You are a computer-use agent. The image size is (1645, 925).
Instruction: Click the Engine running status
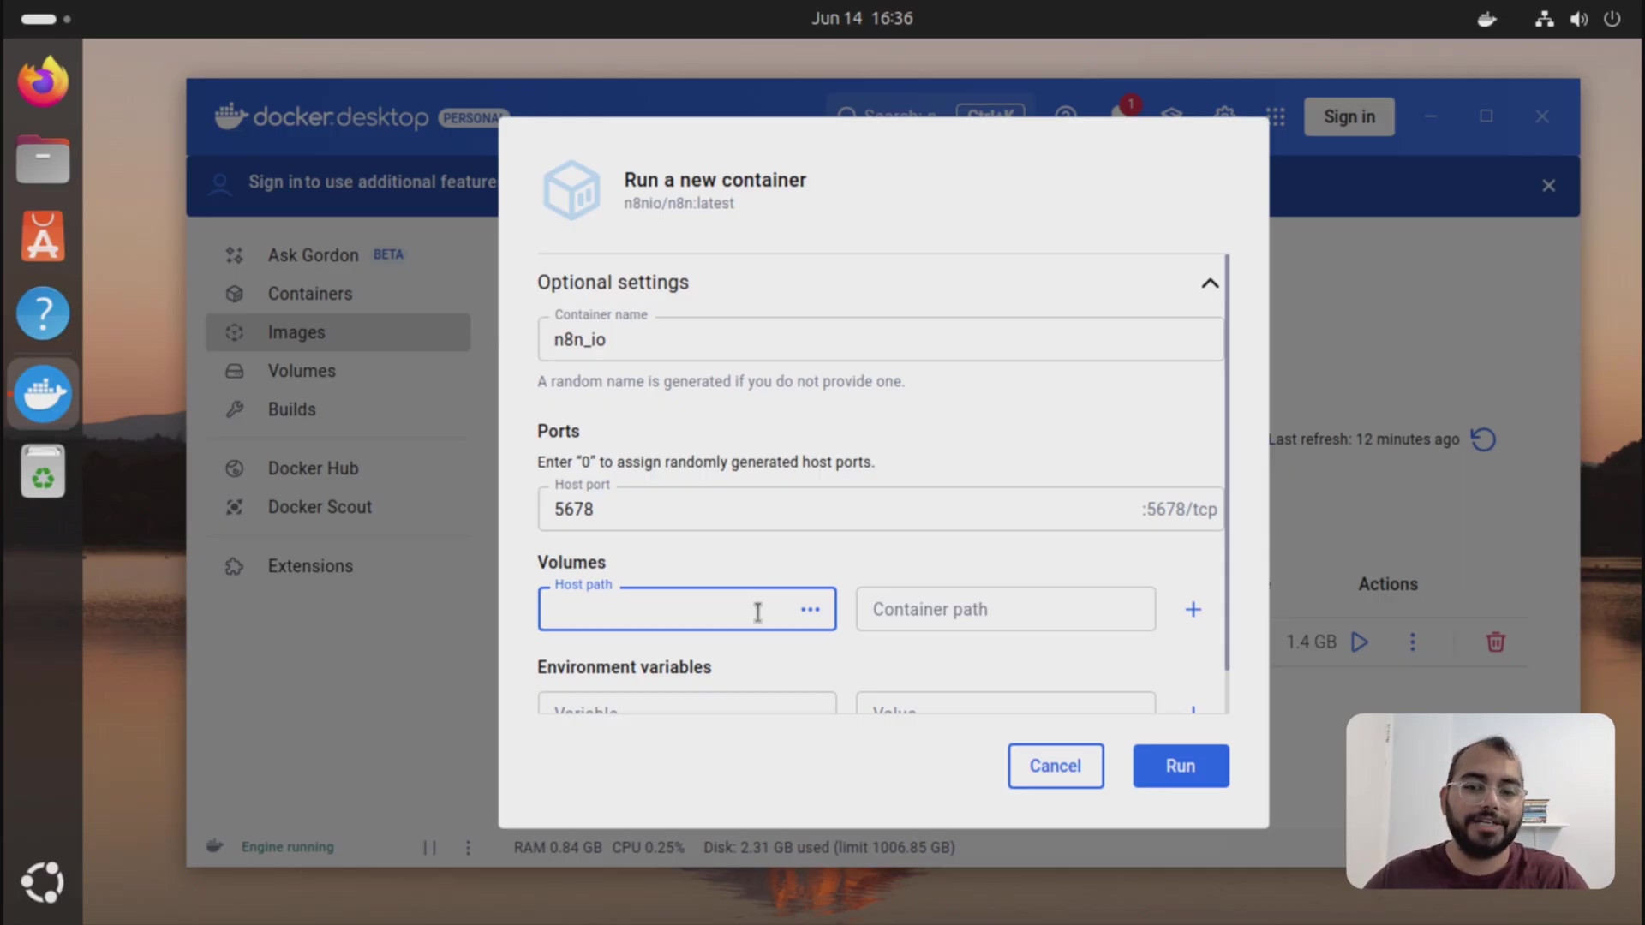287,847
